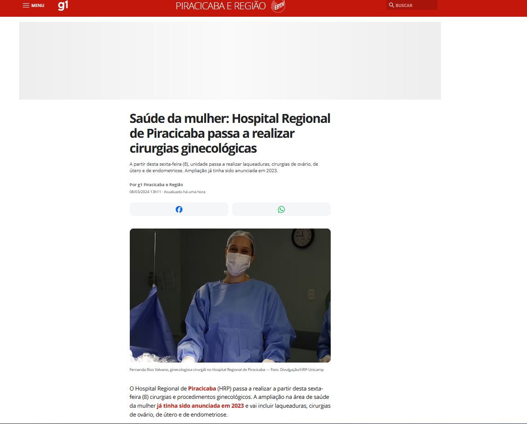The height and width of the screenshot is (424, 527).
Task: Open 'já tinha sido anunciada em 2023' link
Action: coord(200,406)
